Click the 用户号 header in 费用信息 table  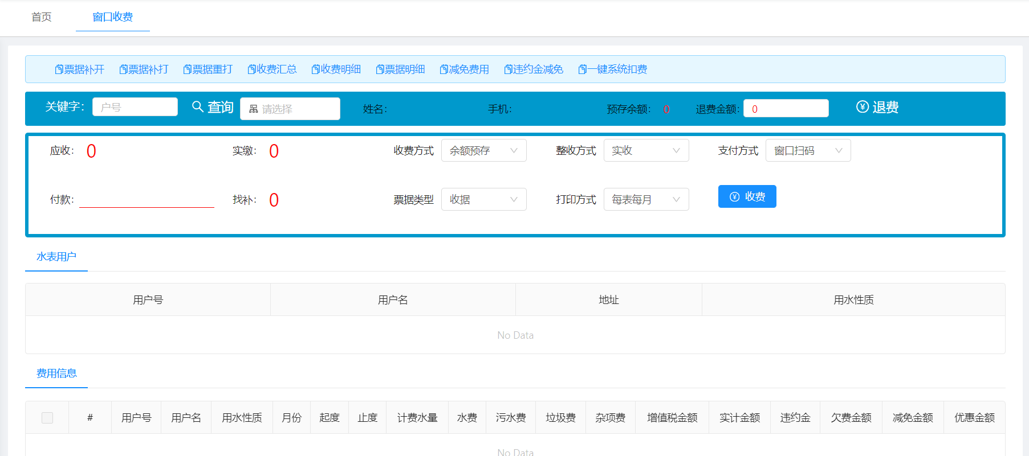click(x=136, y=418)
